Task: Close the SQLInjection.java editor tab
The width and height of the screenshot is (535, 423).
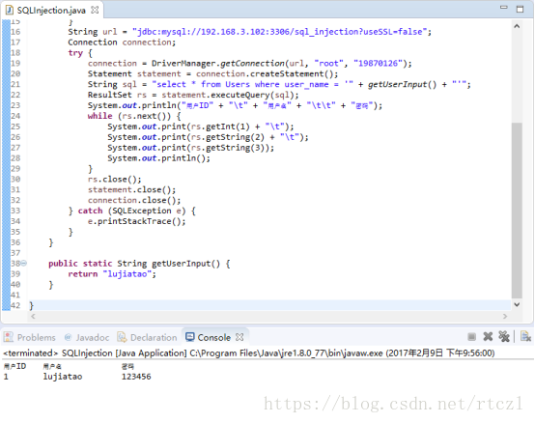Action: [x=95, y=11]
